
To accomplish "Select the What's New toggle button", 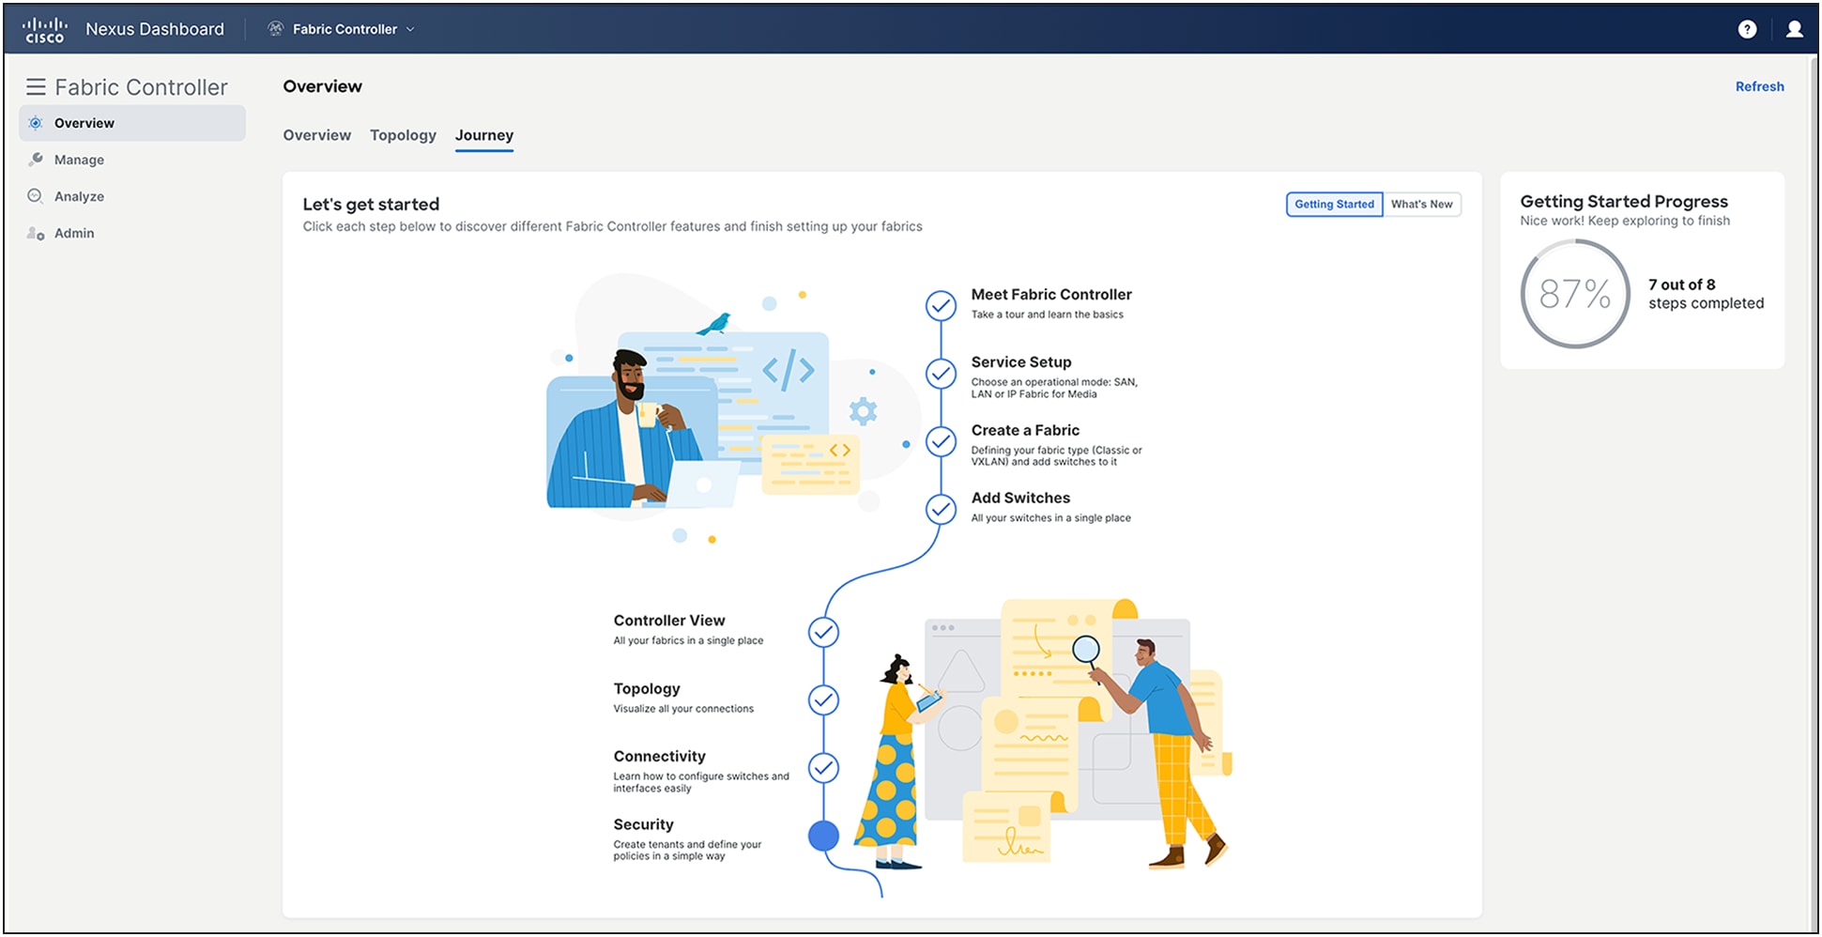I will [x=1421, y=204].
